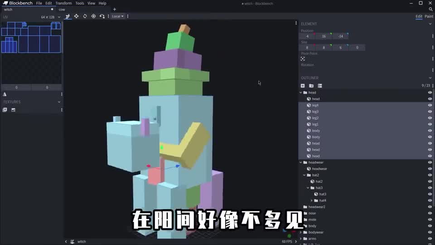
Task: Open the 64 × 128 UV size dropdown
Action: coord(50,17)
